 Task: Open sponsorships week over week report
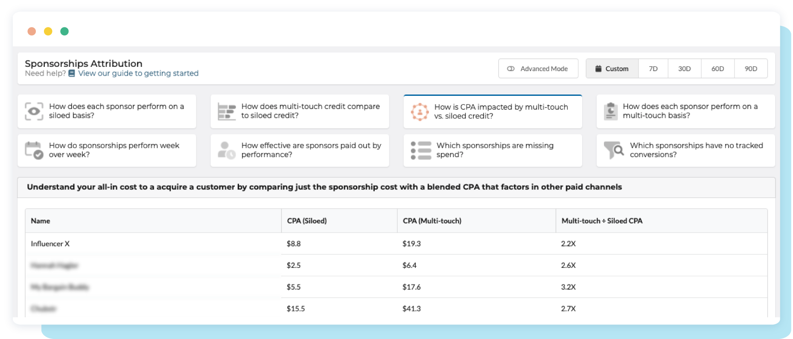107,150
